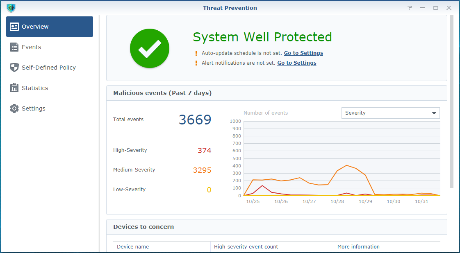Open the Events tab label
Image resolution: width=460 pixels, height=253 pixels.
tap(31, 47)
